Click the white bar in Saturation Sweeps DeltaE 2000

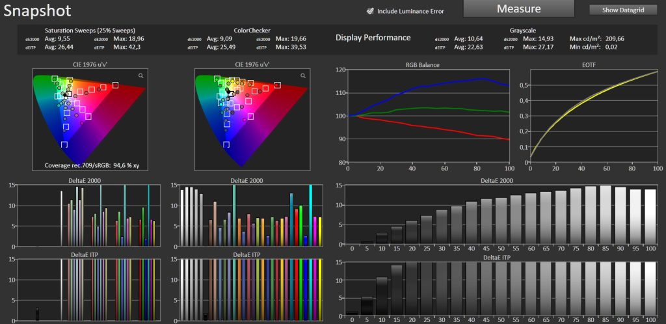[x=62, y=219]
